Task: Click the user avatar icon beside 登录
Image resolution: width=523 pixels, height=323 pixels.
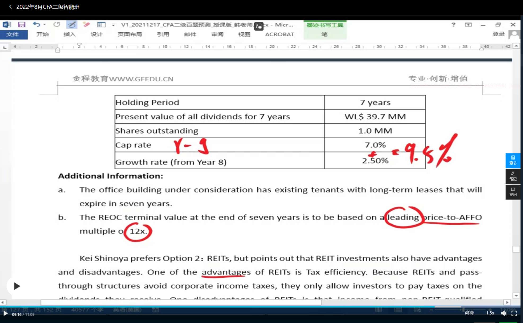Action: (x=514, y=35)
